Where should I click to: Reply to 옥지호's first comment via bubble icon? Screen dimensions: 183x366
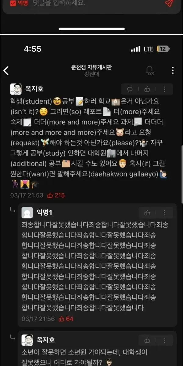(x=130, y=89)
